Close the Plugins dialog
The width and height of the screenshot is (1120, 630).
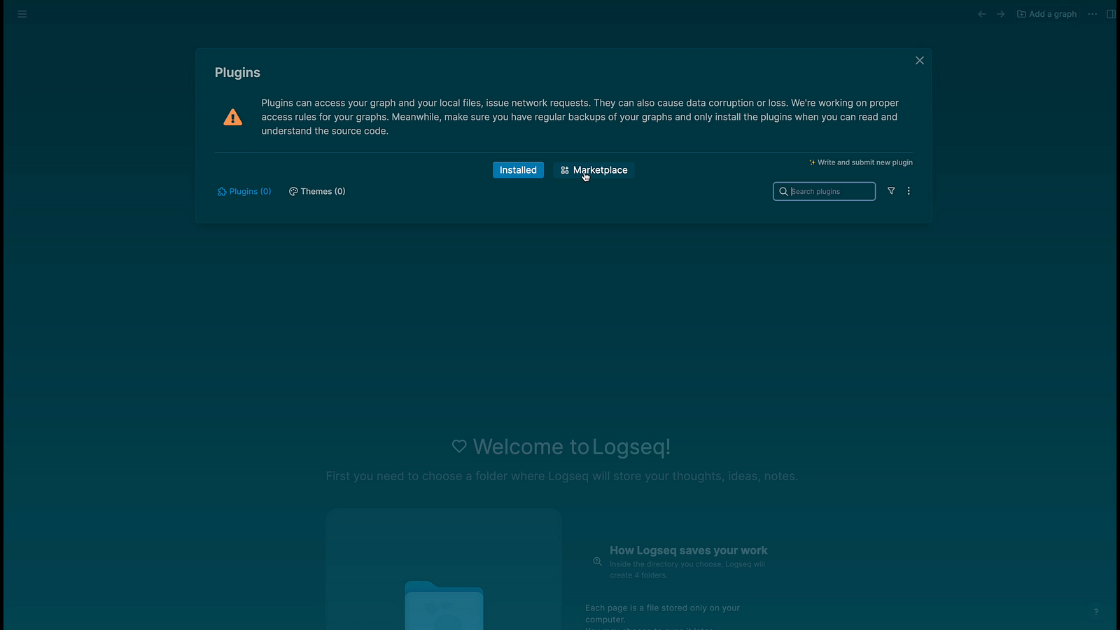920,61
